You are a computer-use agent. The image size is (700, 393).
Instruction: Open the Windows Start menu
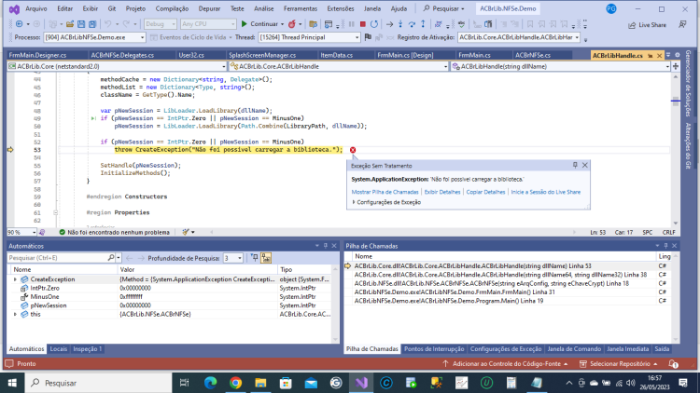point(12,383)
